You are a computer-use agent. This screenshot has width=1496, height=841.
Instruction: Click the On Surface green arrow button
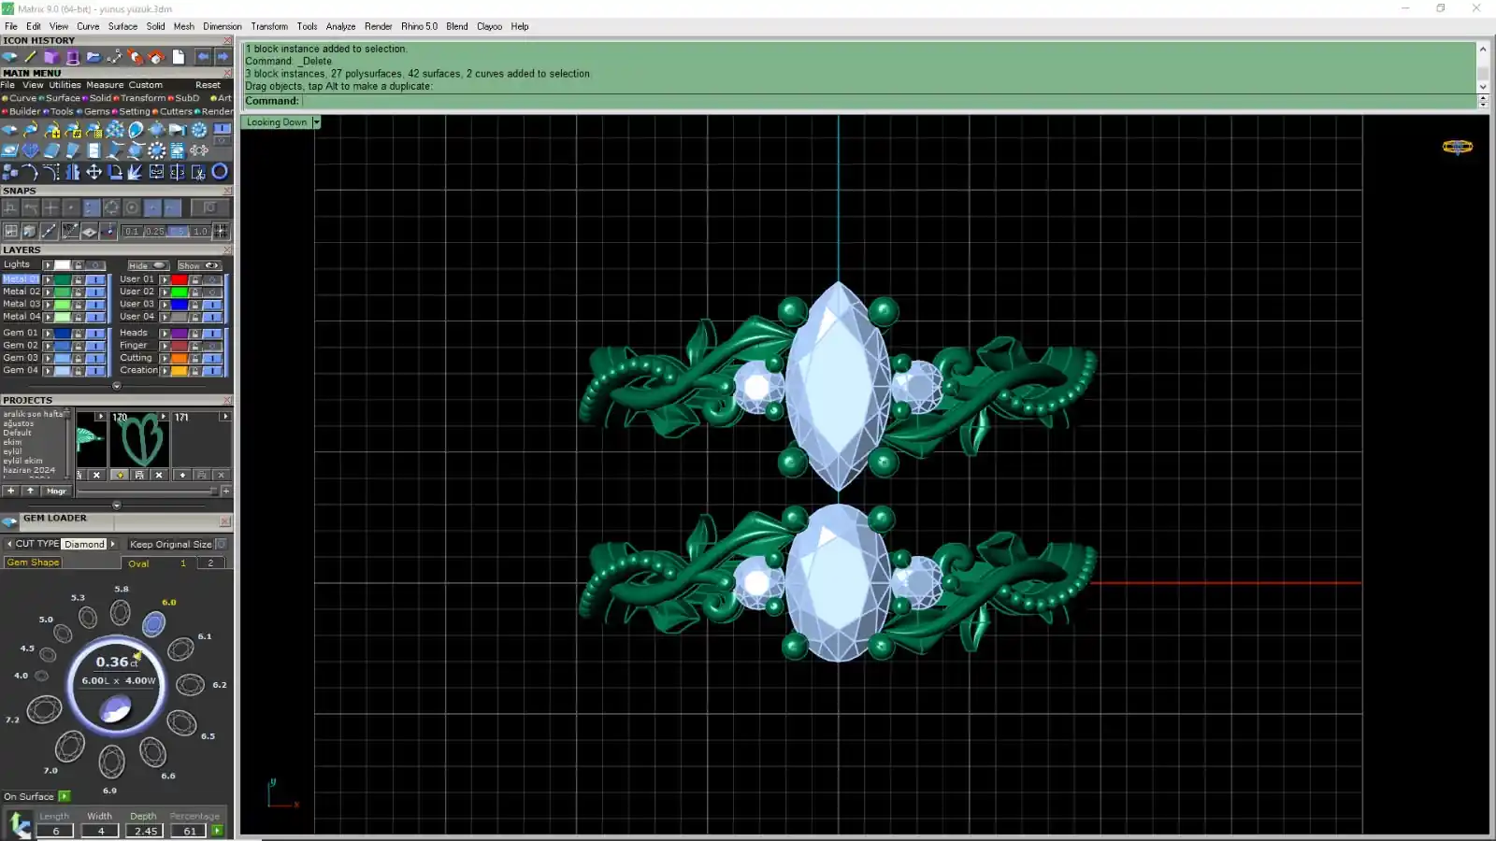65,796
